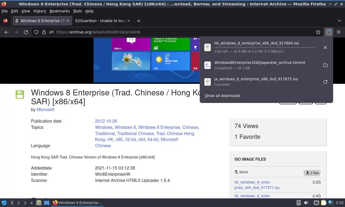Click Show all downloads
This screenshot has height=207, width=345.
[x=222, y=96]
